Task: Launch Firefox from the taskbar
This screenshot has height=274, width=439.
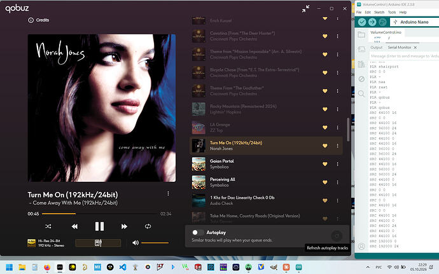Action: [x=47, y=267]
